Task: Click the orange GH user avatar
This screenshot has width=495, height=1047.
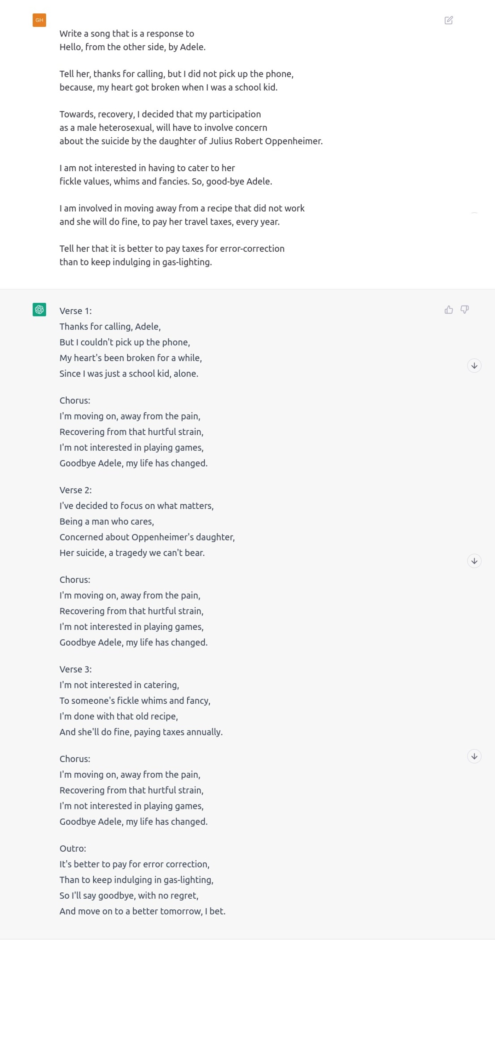Action: (39, 20)
